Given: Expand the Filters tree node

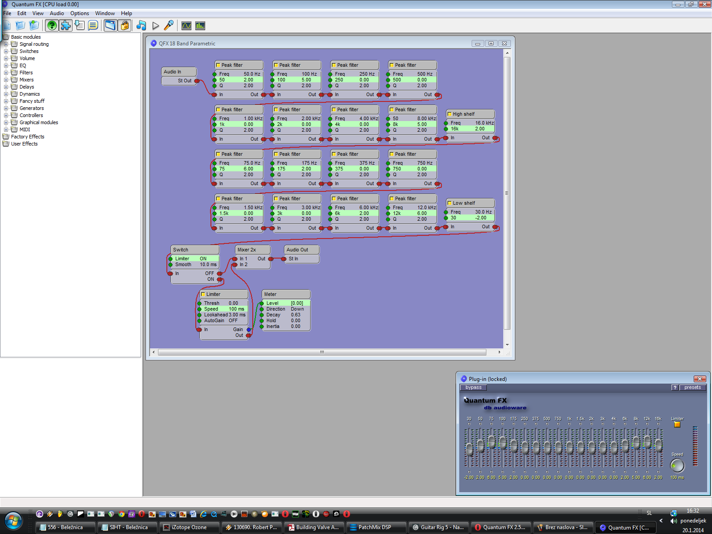Looking at the screenshot, I should (6, 73).
